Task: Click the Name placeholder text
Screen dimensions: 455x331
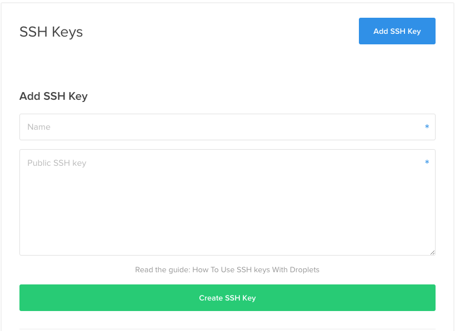Action: click(x=39, y=127)
